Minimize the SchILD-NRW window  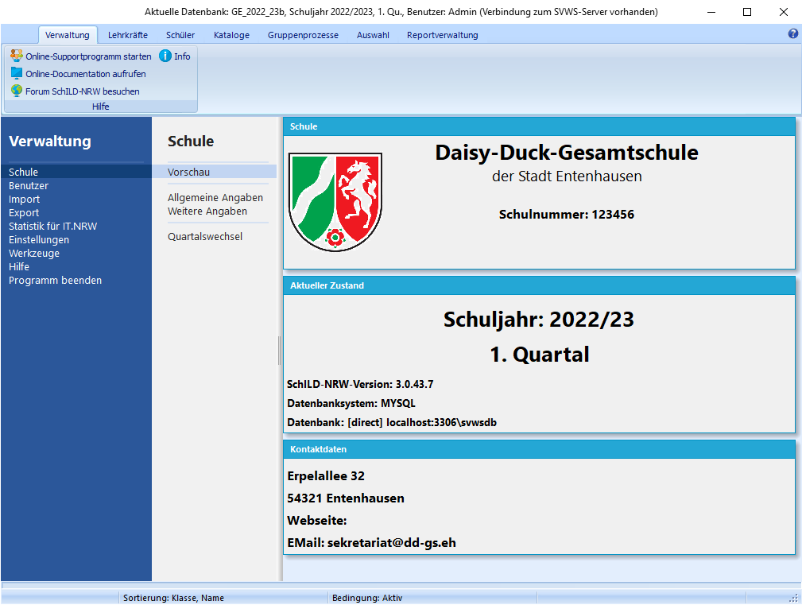click(711, 12)
